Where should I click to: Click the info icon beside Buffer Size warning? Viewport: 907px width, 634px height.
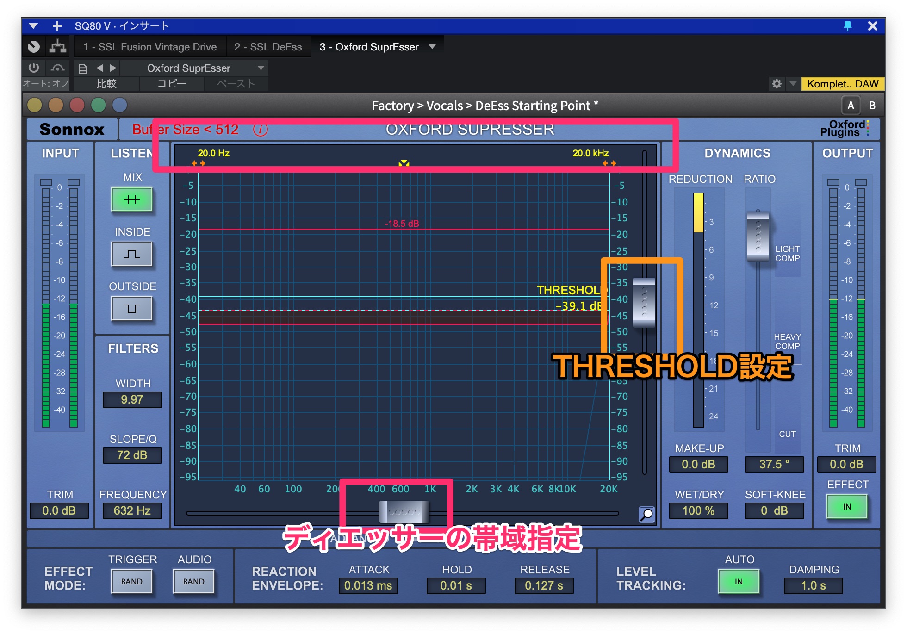point(261,130)
